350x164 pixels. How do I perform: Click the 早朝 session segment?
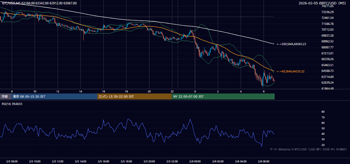[x=5, y=96]
